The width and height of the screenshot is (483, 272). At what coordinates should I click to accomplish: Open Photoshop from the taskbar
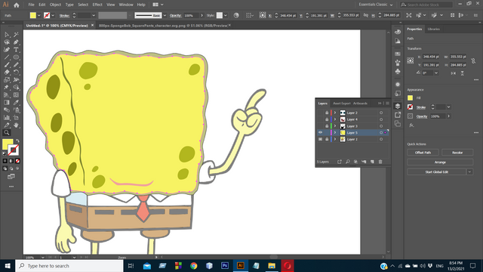(225, 266)
